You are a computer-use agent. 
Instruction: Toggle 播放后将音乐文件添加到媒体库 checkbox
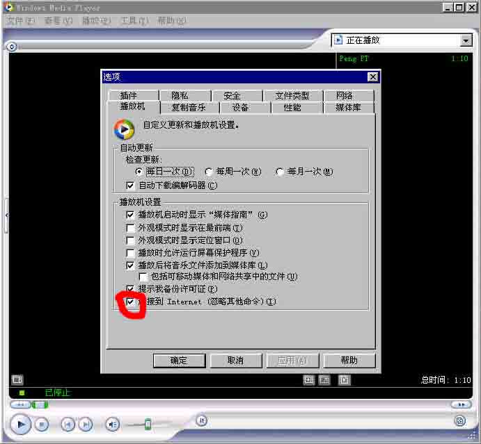(x=130, y=265)
